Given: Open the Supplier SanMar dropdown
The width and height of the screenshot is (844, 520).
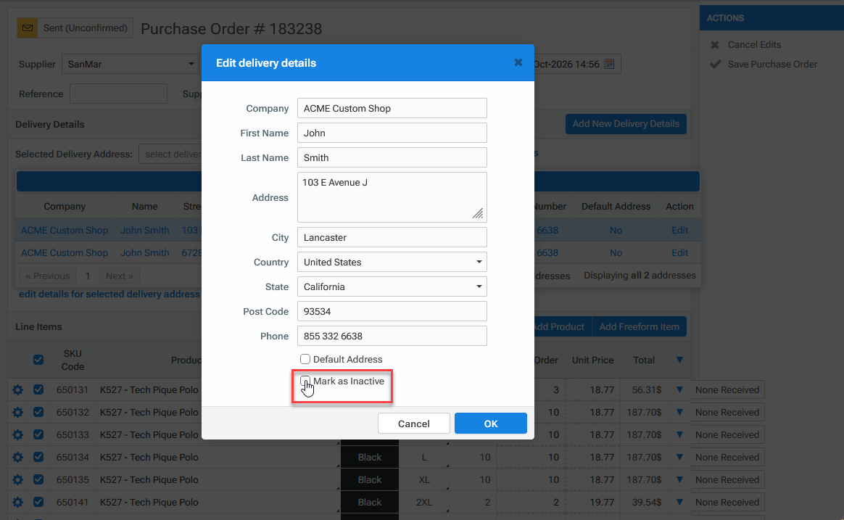Looking at the screenshot, I should tap(131, 64).
